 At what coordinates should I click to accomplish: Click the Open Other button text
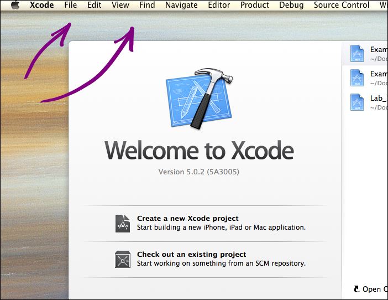[x=375, y=289]
